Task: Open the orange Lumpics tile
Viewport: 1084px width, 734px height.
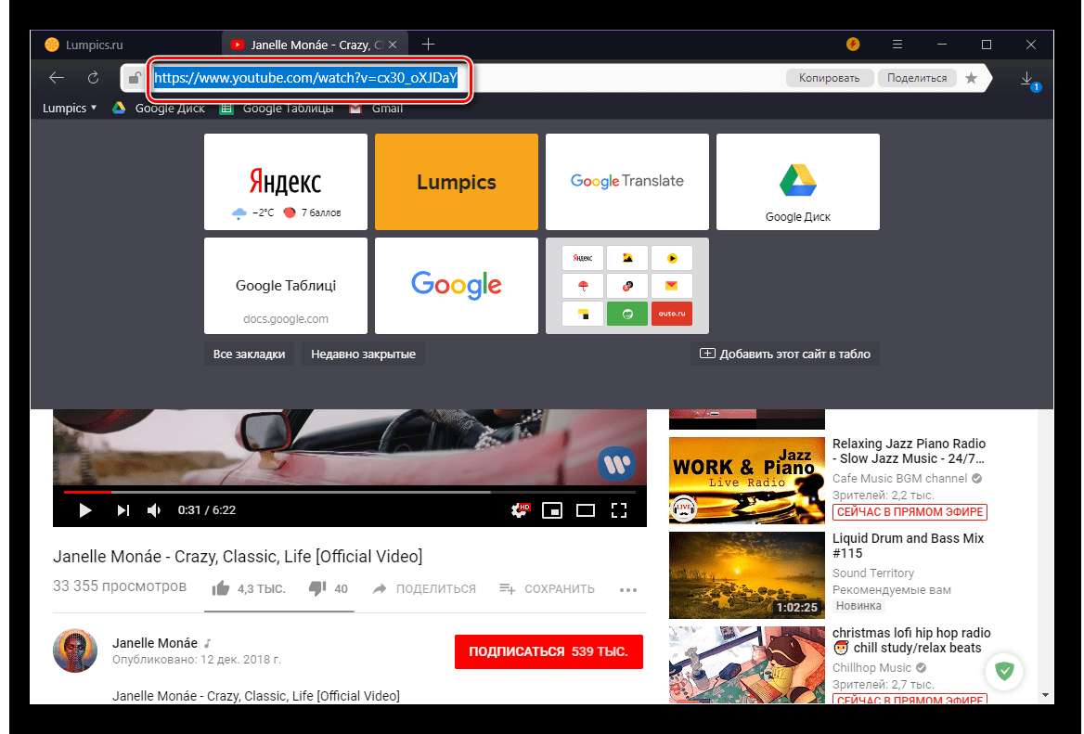Action: pos(457,182)
